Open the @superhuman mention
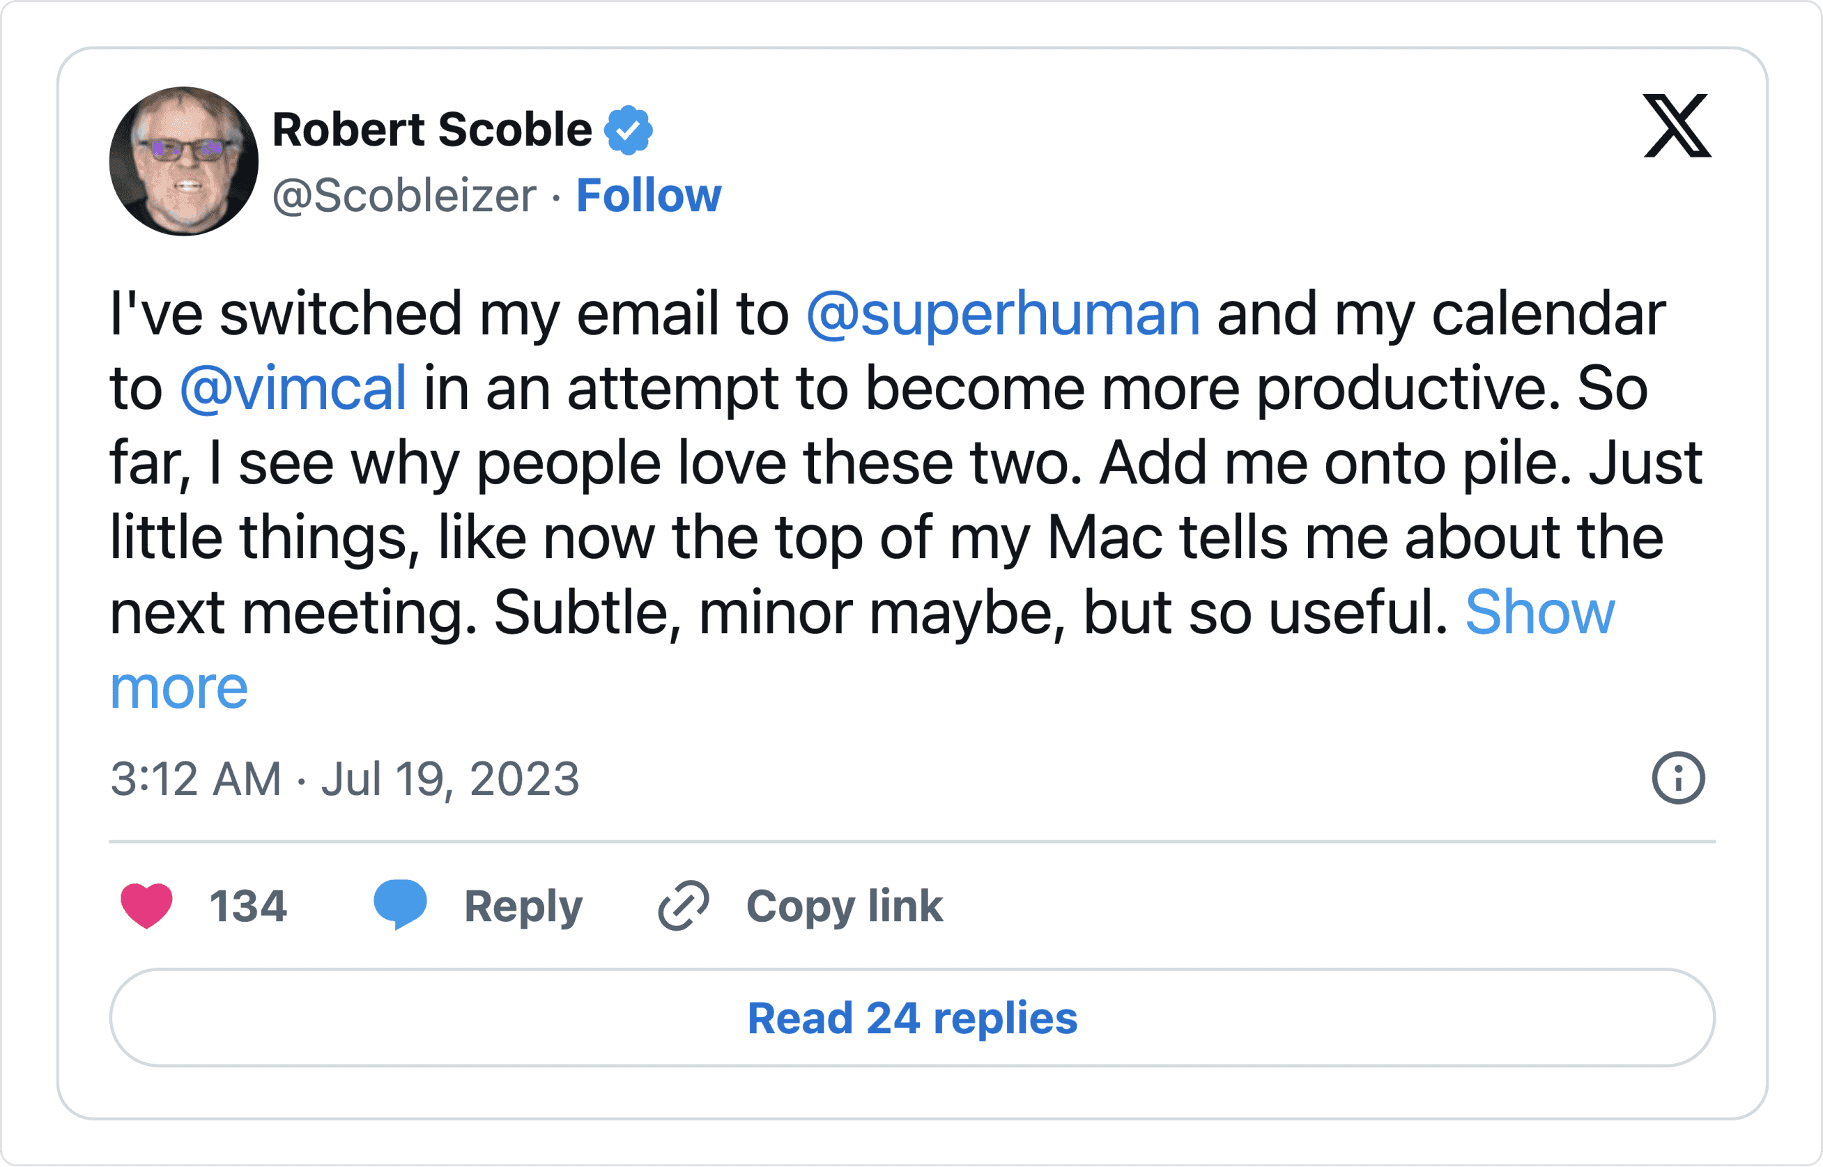This screenshot has width=1823, height=1167. pyautogui.click(x=1003, y=314)
